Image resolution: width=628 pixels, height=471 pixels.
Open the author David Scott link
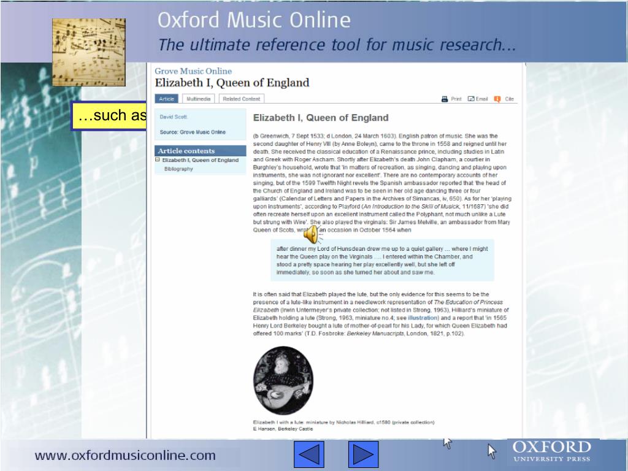pyautogui.click(x=174, y=117)
